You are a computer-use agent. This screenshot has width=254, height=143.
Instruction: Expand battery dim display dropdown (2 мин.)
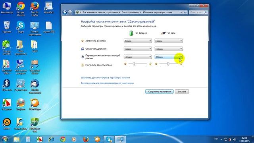(138, 41)
